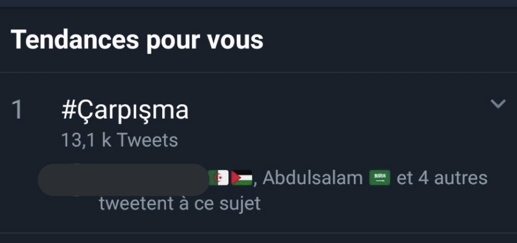
Task: Click the Saudi Arabia flag emoji
Action: point(380,178)
